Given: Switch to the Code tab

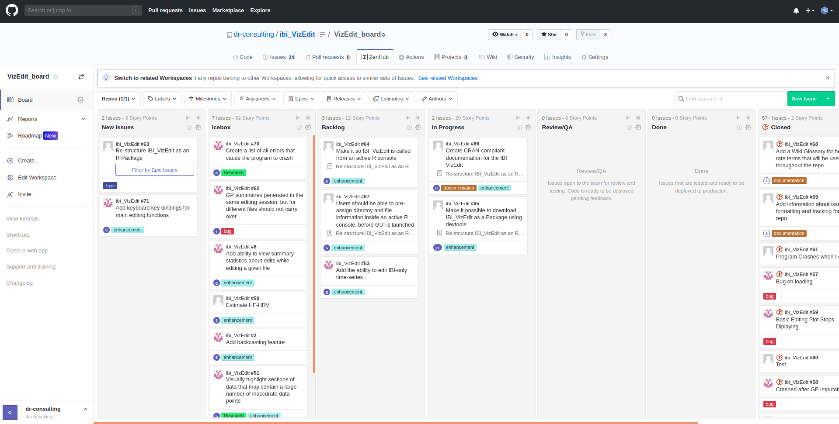Looking at the screenshot, I should [x=243, y=57].
